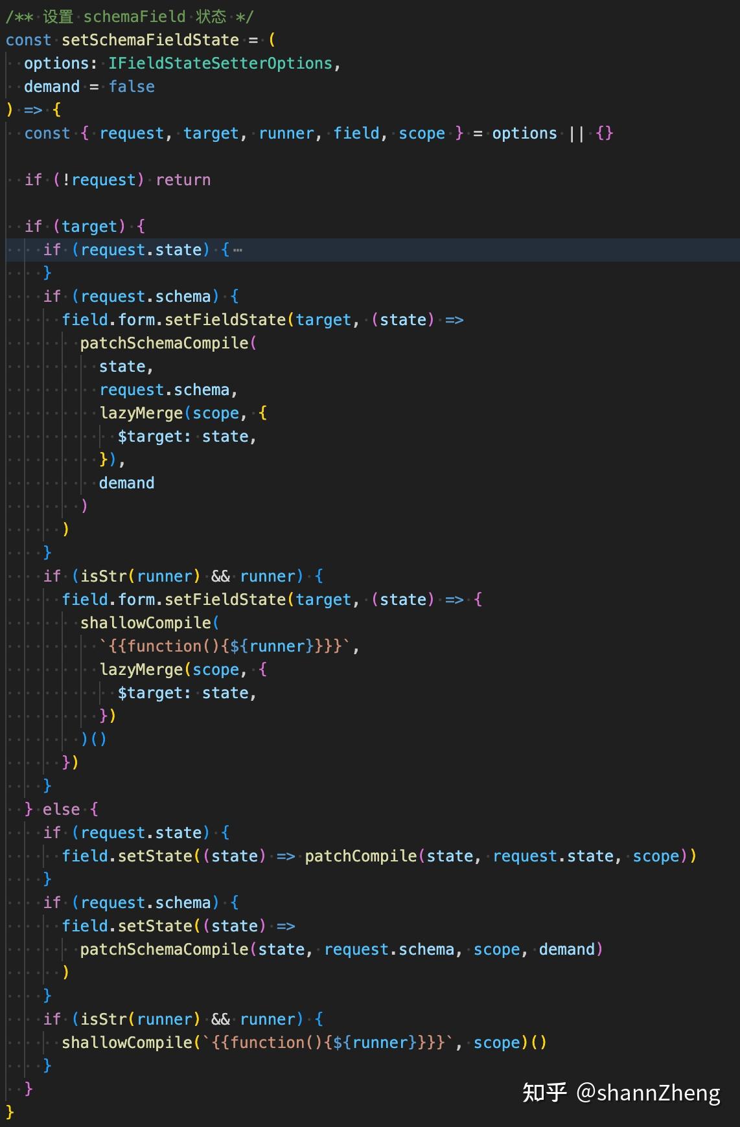Click the 'request.schema,' argument line
This screenshot has width=740, height=1127.
(x=168, y=390)
